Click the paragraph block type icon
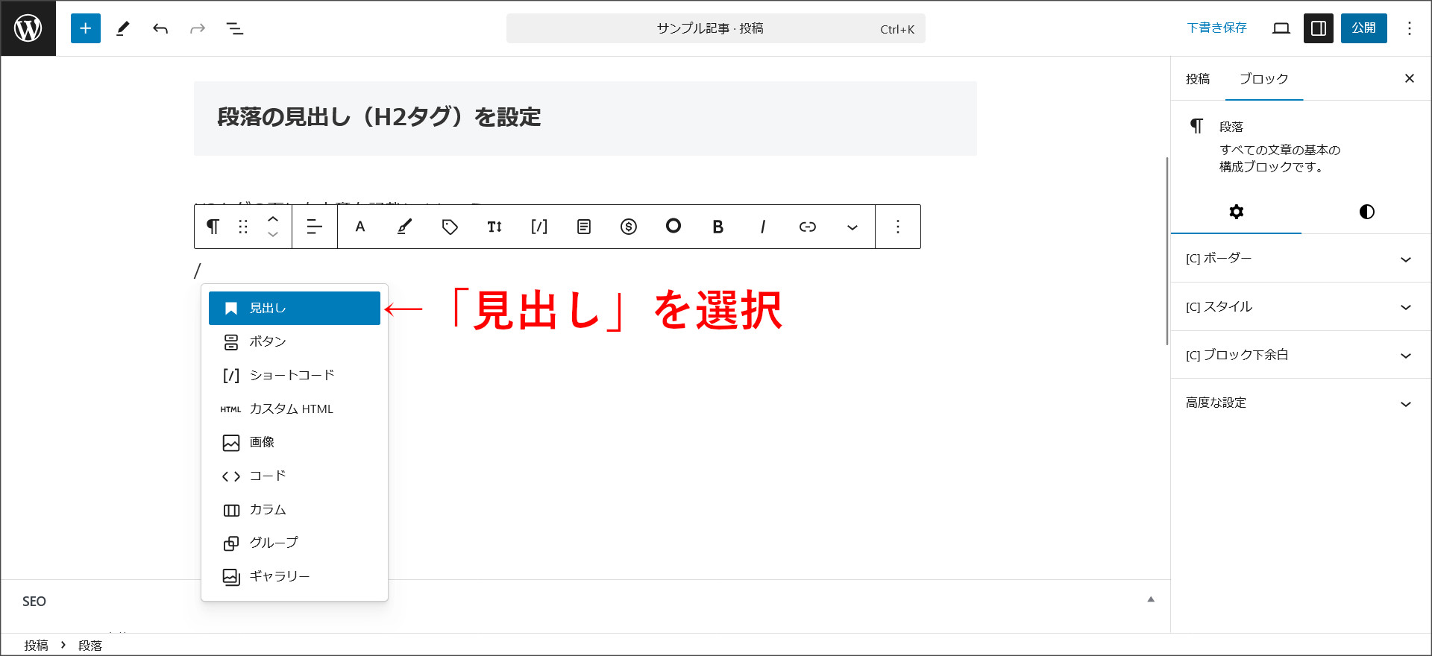 click(x=213, y=227)
